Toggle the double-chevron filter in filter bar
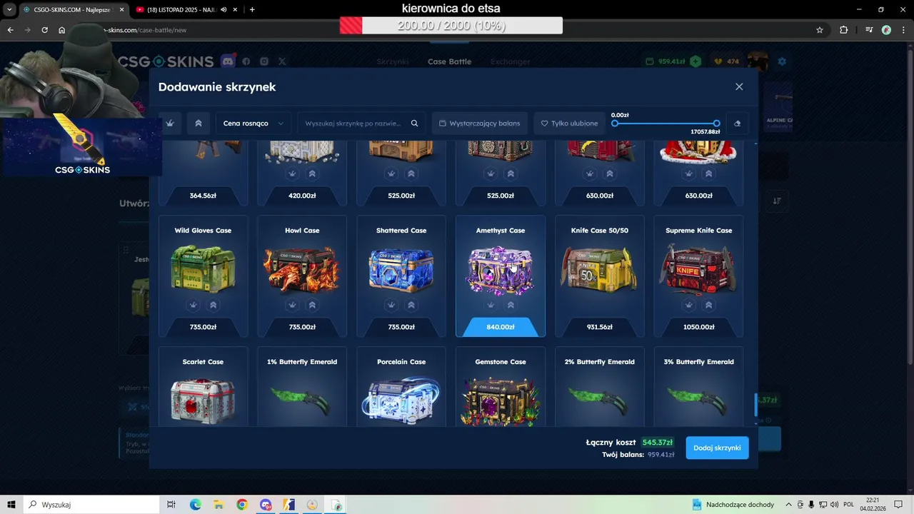Screen dimensions: 914x514 [x=199, y=124]
